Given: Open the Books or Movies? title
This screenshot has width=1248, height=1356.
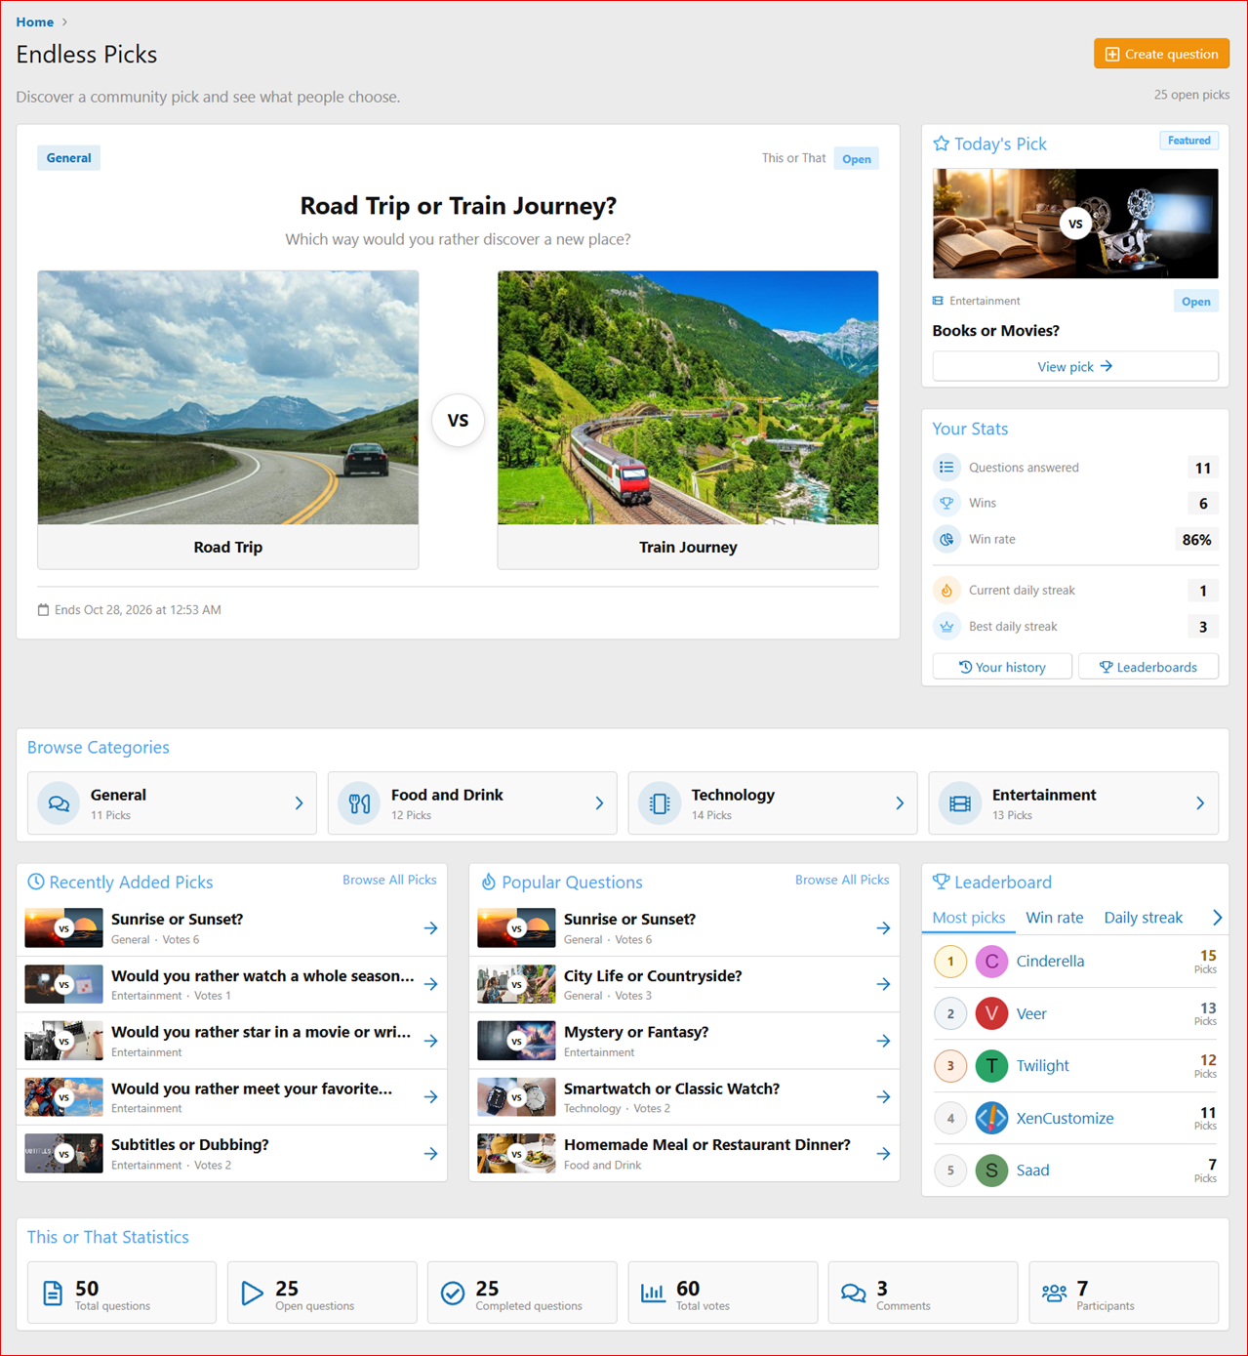Looking at the screenshot, I should click(995, 330).
